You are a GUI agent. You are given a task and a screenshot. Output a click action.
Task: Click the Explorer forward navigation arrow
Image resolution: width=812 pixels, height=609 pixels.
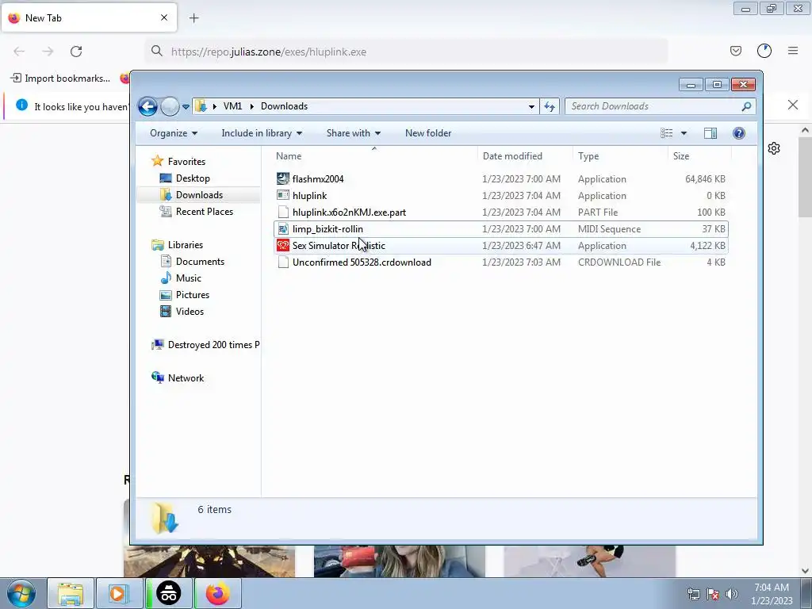pyautogui.click(x=170, y=107)
